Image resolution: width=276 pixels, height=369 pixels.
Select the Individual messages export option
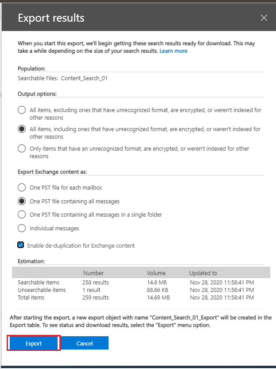tap(22, 229)
